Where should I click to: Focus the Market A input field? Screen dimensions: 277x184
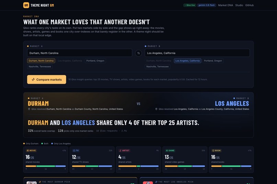tap(80, 53)
